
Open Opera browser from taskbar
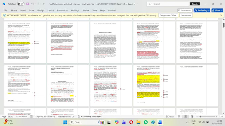pyautogui.click(x=131, y=122)
